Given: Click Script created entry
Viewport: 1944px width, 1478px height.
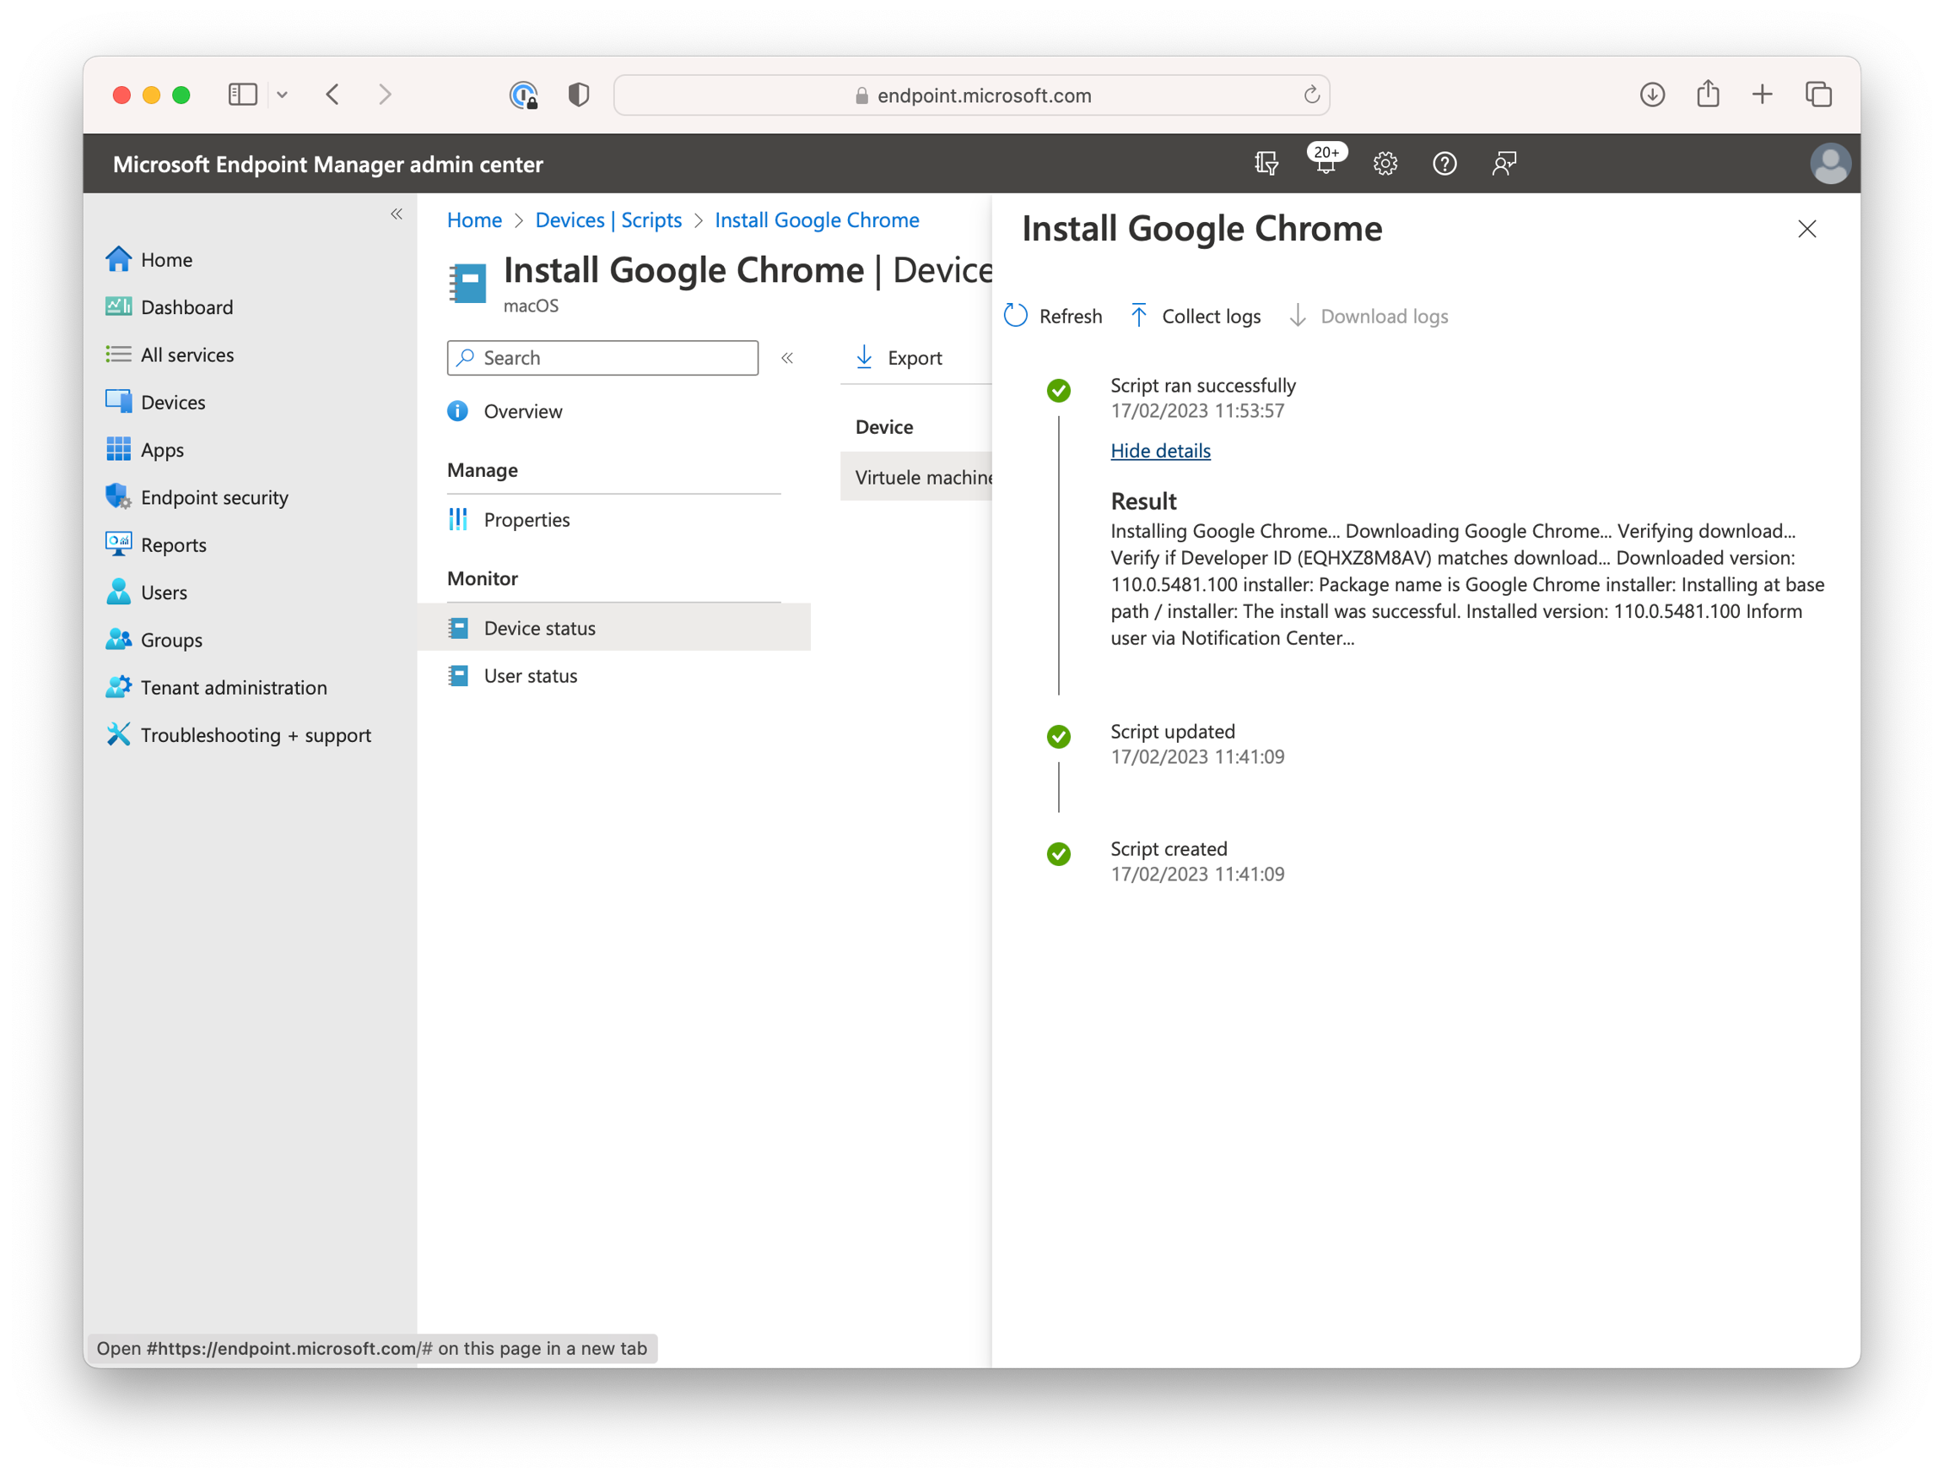Looking at the screenshot, I should click(x=1169, y=848).
